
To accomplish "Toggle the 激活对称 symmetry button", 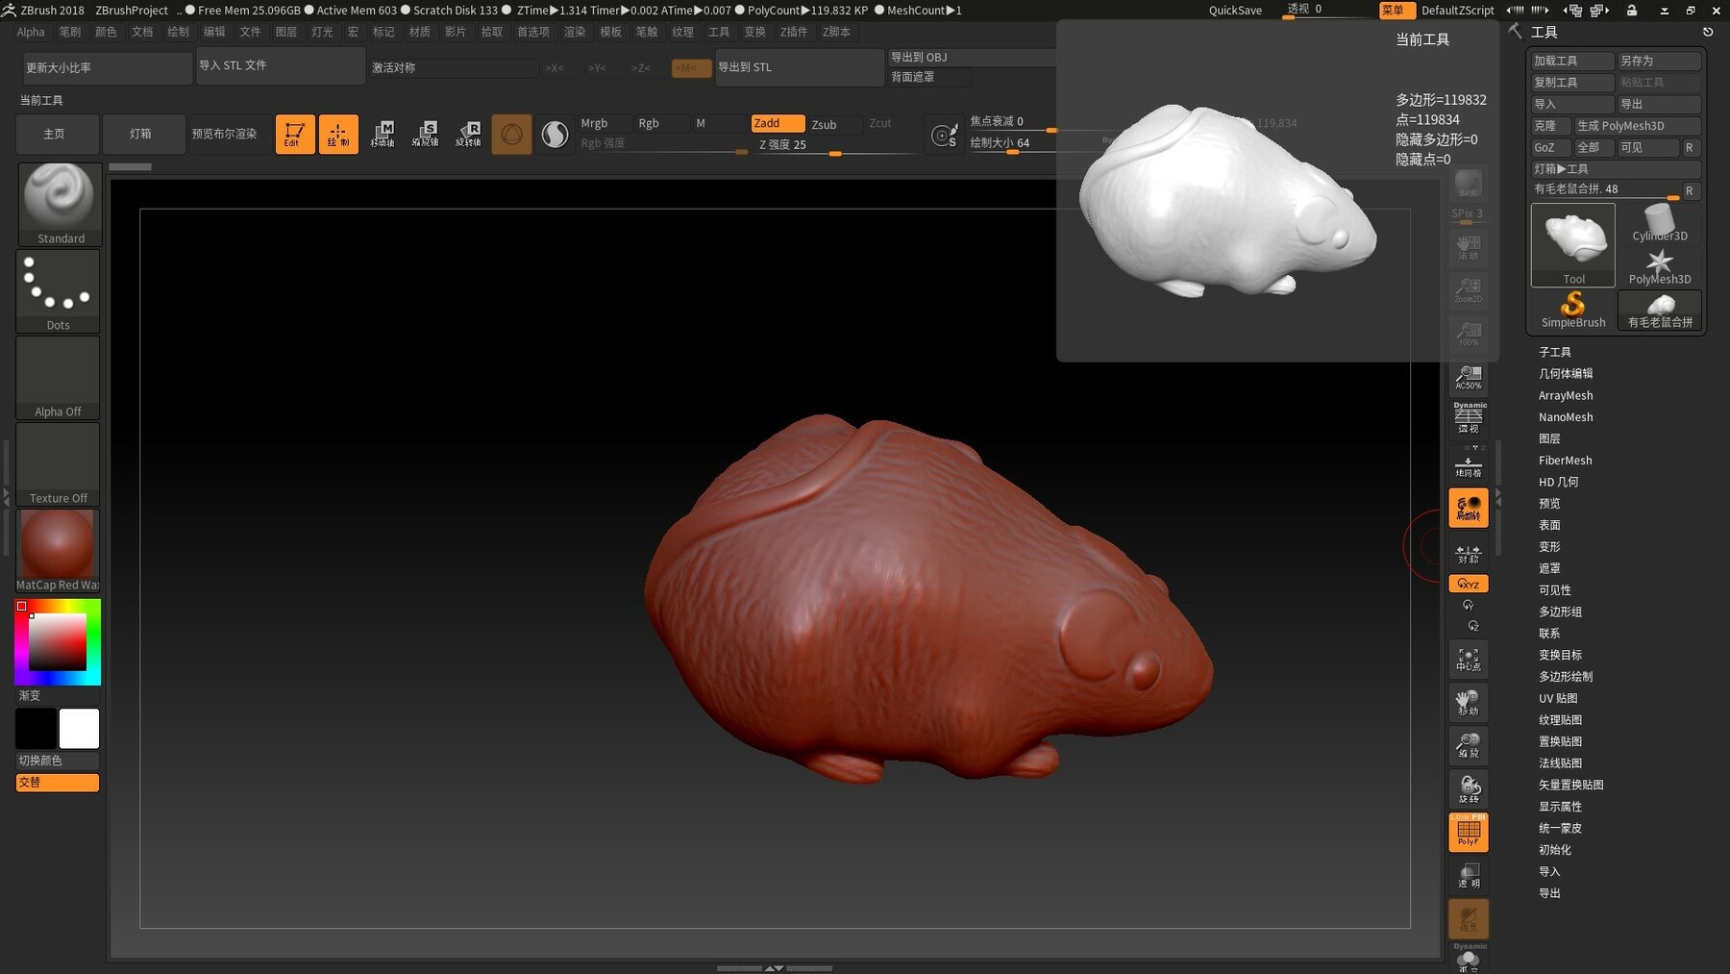I will pos(456,67).
